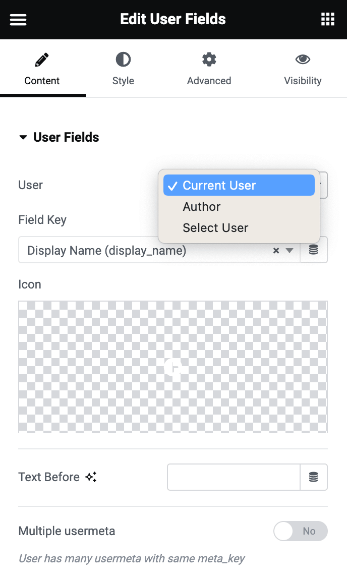Screen dimensions: 347x581
Task: Click the Visibility eye icon
Action: coord(303,59)
